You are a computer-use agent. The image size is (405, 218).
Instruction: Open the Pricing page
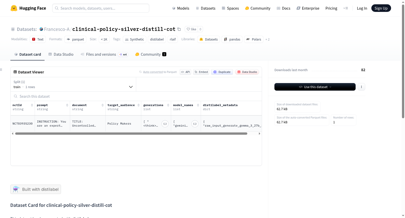pos(331,8)
